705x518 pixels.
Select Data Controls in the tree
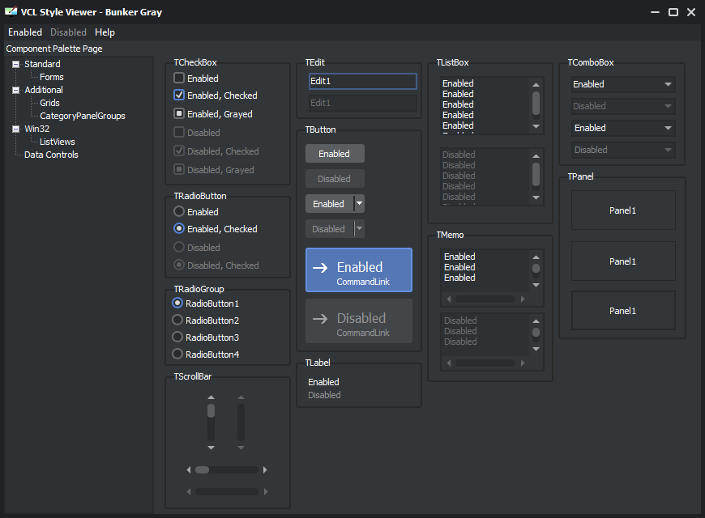pos(51,155)
